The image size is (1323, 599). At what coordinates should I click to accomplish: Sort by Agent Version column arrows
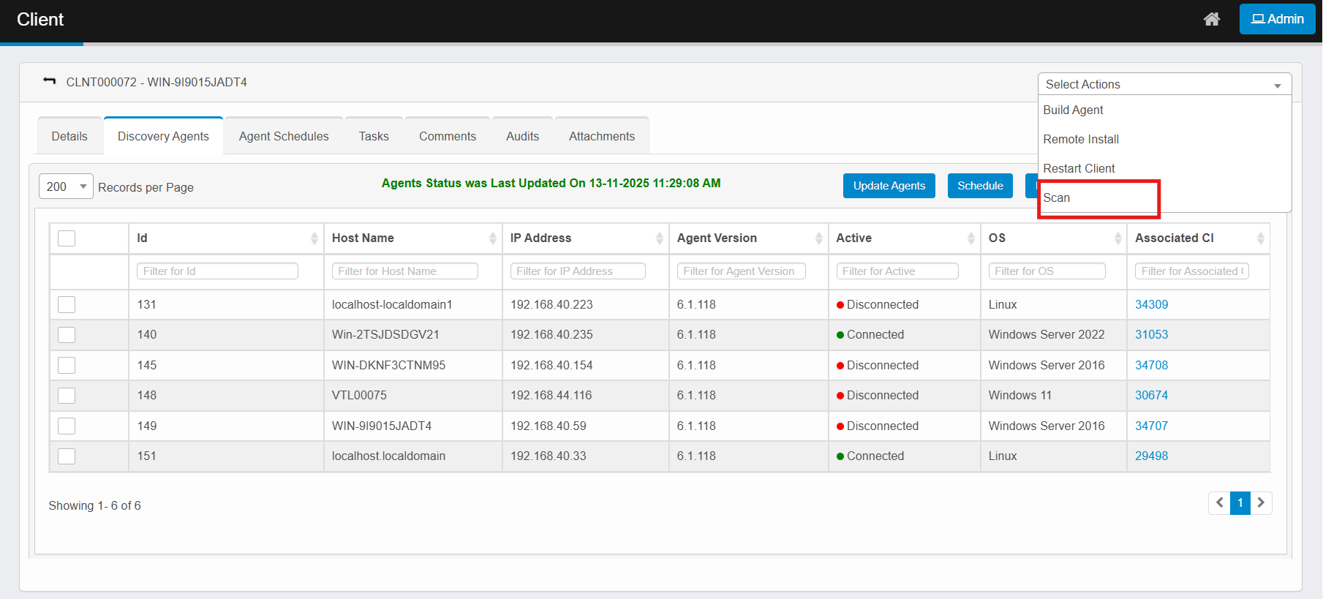click(x=818, y=238)
